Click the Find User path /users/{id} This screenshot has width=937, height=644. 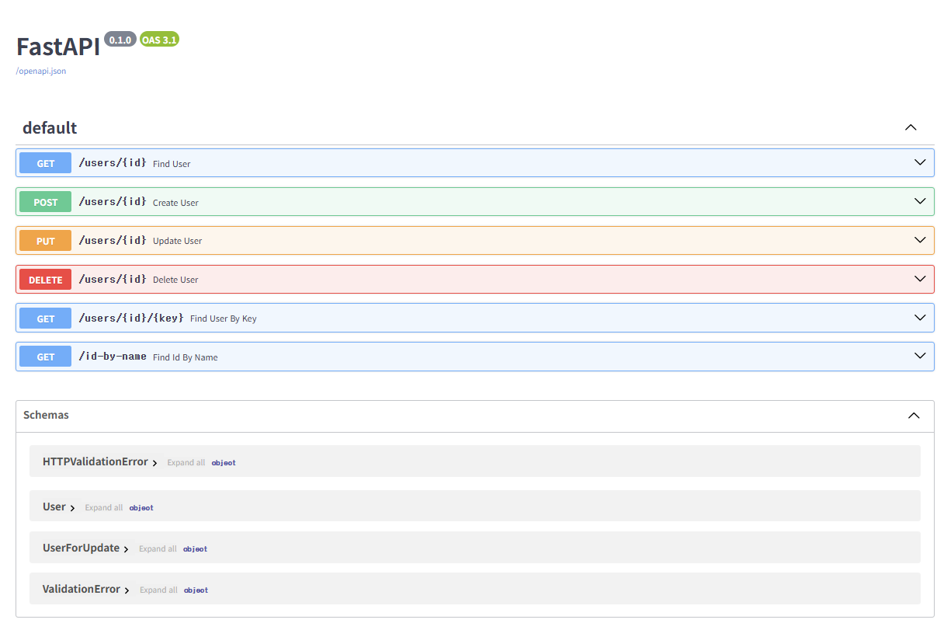click(113, 163)
